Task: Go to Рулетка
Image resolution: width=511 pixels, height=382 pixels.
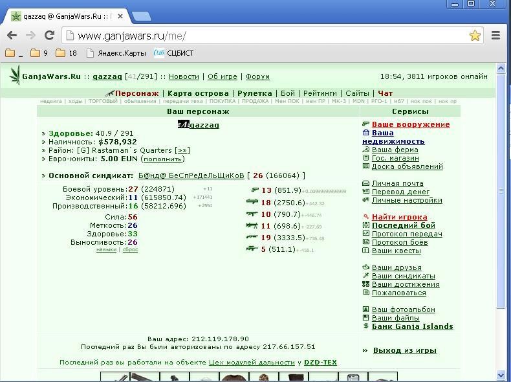Action: tap(254, 93)
